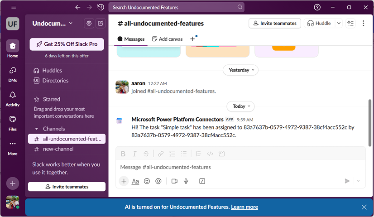Screen dimensions: 374x217
Task: Click the round plus create button
Action: click(13, 183)
